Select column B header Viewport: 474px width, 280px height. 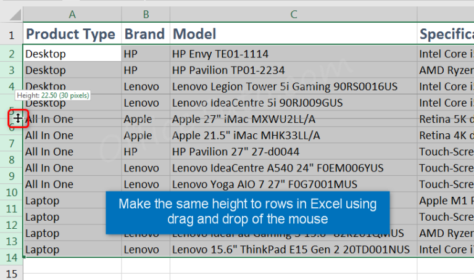coord(146,14)
